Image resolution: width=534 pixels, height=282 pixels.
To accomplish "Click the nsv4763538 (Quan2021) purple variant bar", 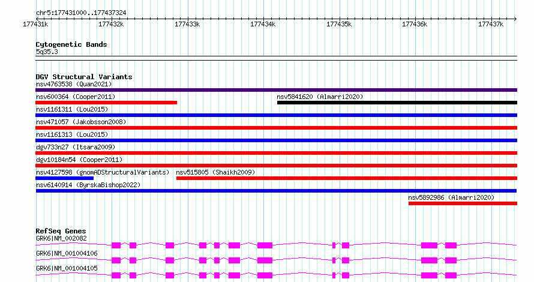I will tap(276, 90).
